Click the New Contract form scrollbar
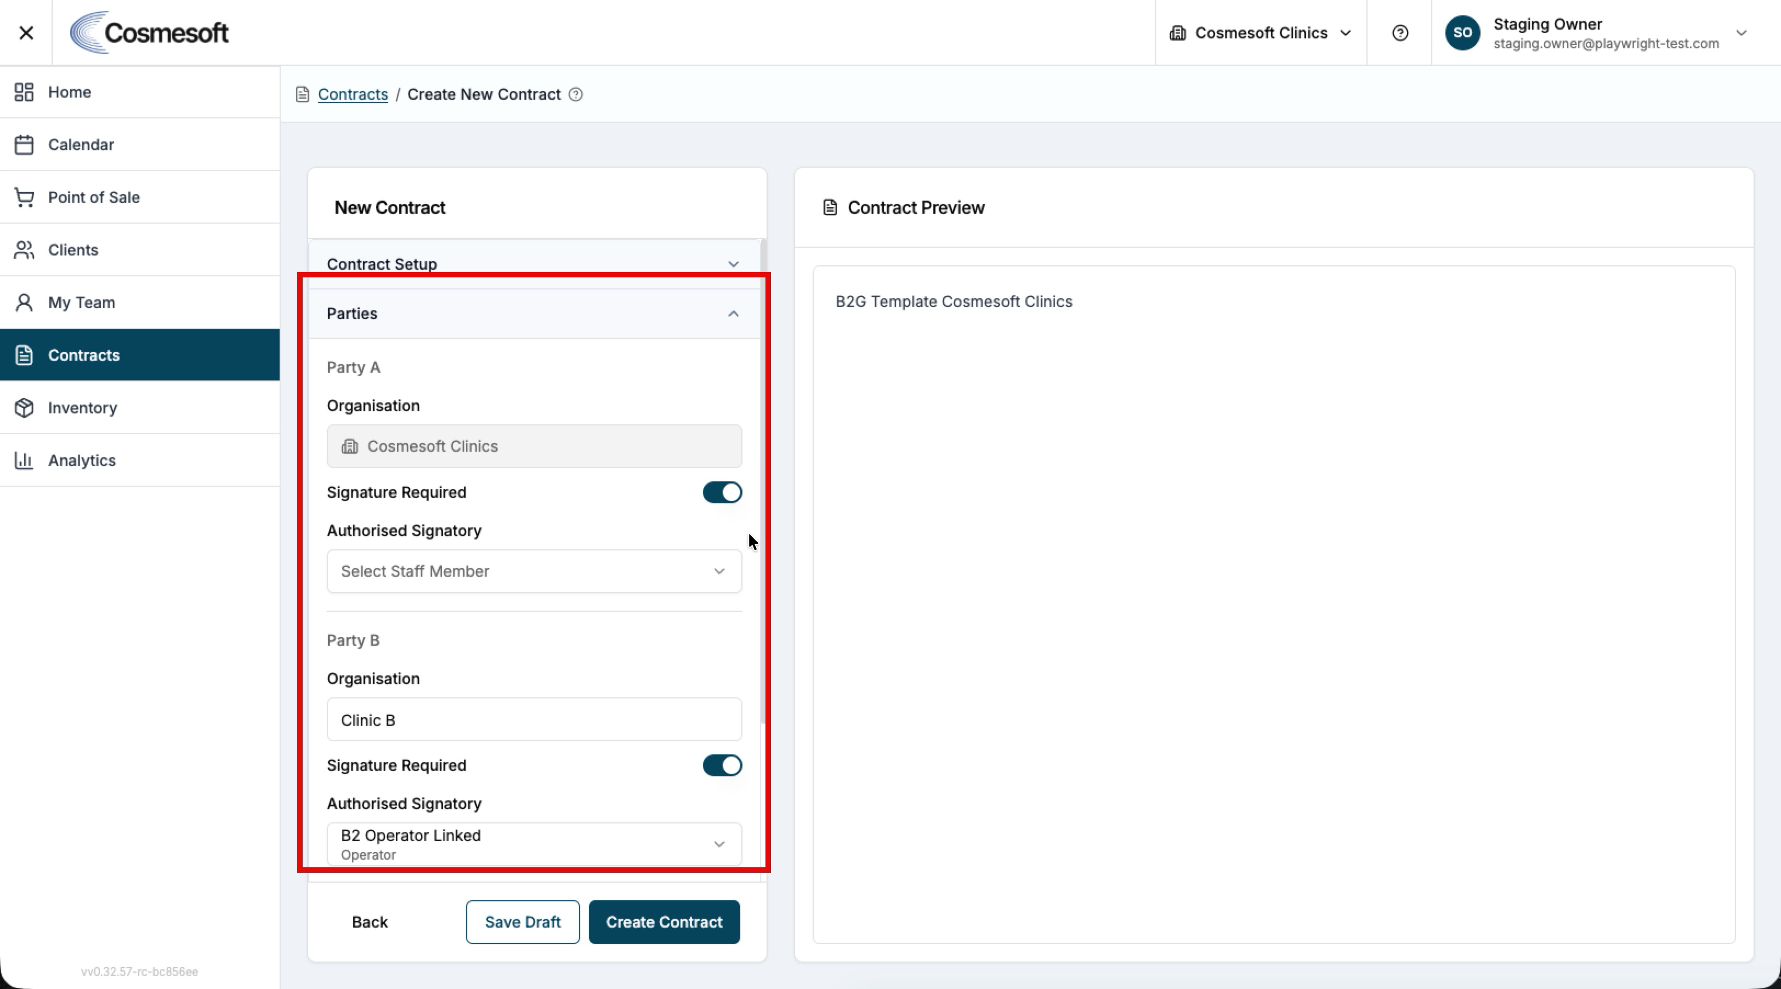 pos(763,482)
